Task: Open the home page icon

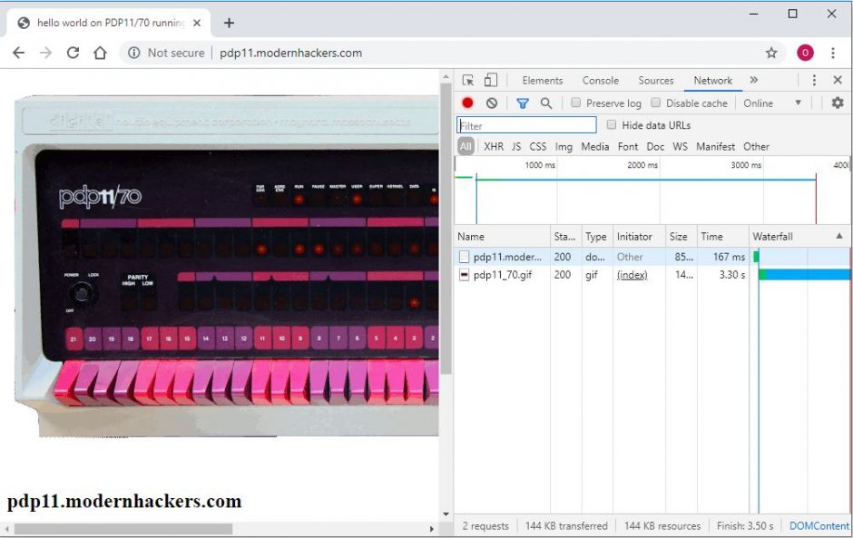Action: coord(100,53)
